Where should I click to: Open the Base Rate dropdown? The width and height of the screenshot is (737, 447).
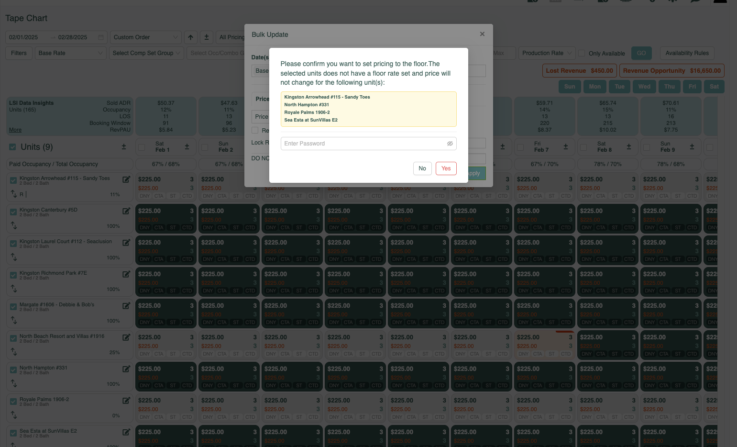71,53
